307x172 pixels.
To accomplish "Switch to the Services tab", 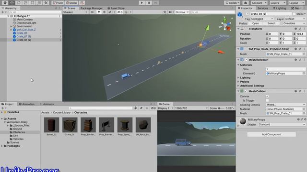I will click(262, 8).
